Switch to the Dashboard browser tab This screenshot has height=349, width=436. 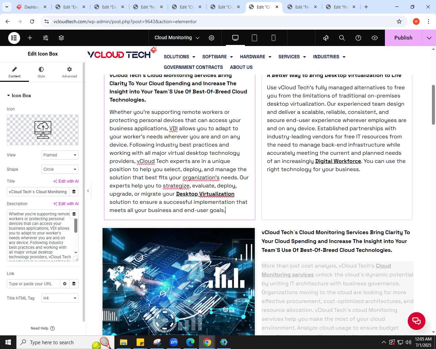[31, 7]
